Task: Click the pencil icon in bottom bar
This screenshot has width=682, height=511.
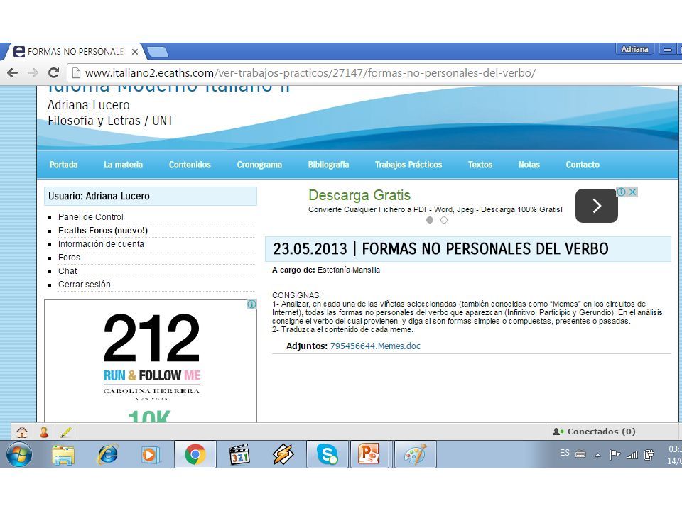Action: pyautogui.click(x=66, y=432)
